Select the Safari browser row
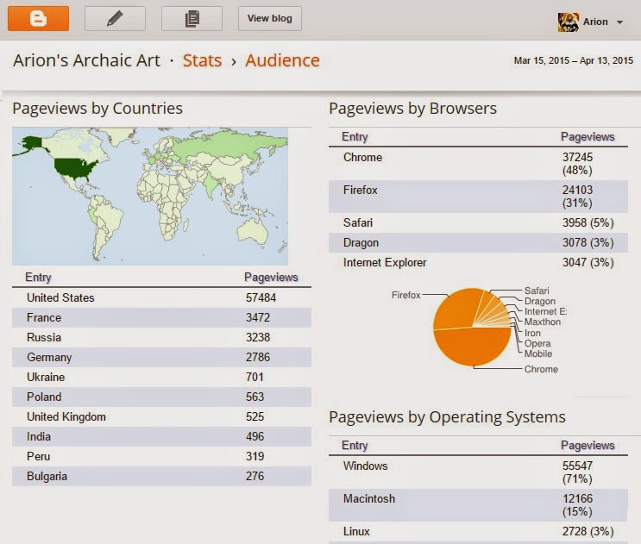641x544 pixels. point(478,223)
